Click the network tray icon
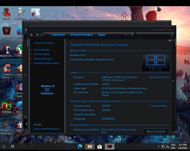Image resolution: width=190 pixels, height=151 pixels. [163, 147]
